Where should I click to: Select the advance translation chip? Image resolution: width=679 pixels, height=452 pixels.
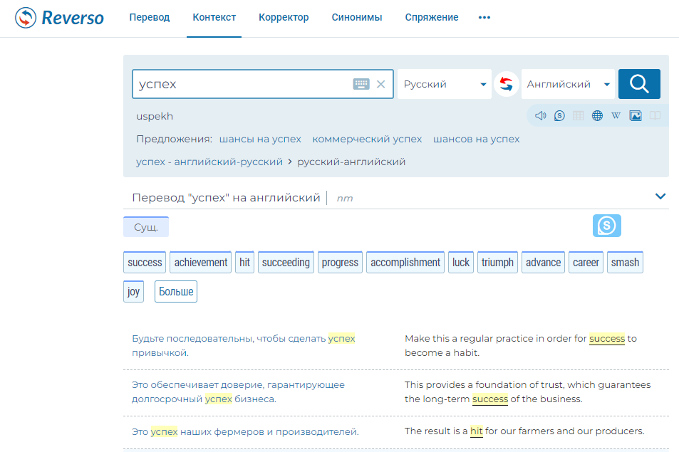(x=543, y=263)
